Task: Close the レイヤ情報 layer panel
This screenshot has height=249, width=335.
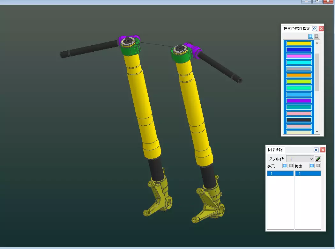Action: click(x=323, y=150)
